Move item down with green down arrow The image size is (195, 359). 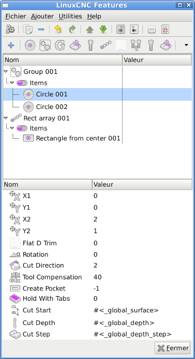[103, 29]
